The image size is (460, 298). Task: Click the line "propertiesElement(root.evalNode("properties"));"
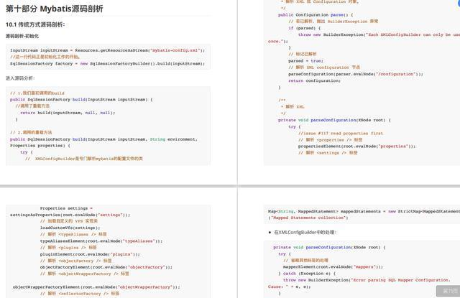356,146
